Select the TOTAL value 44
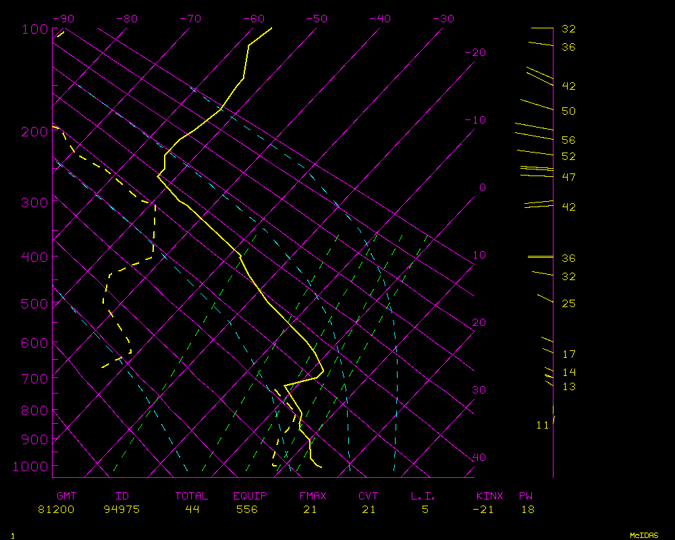Viewport: 675px width, 540px height. pos(192,510)
